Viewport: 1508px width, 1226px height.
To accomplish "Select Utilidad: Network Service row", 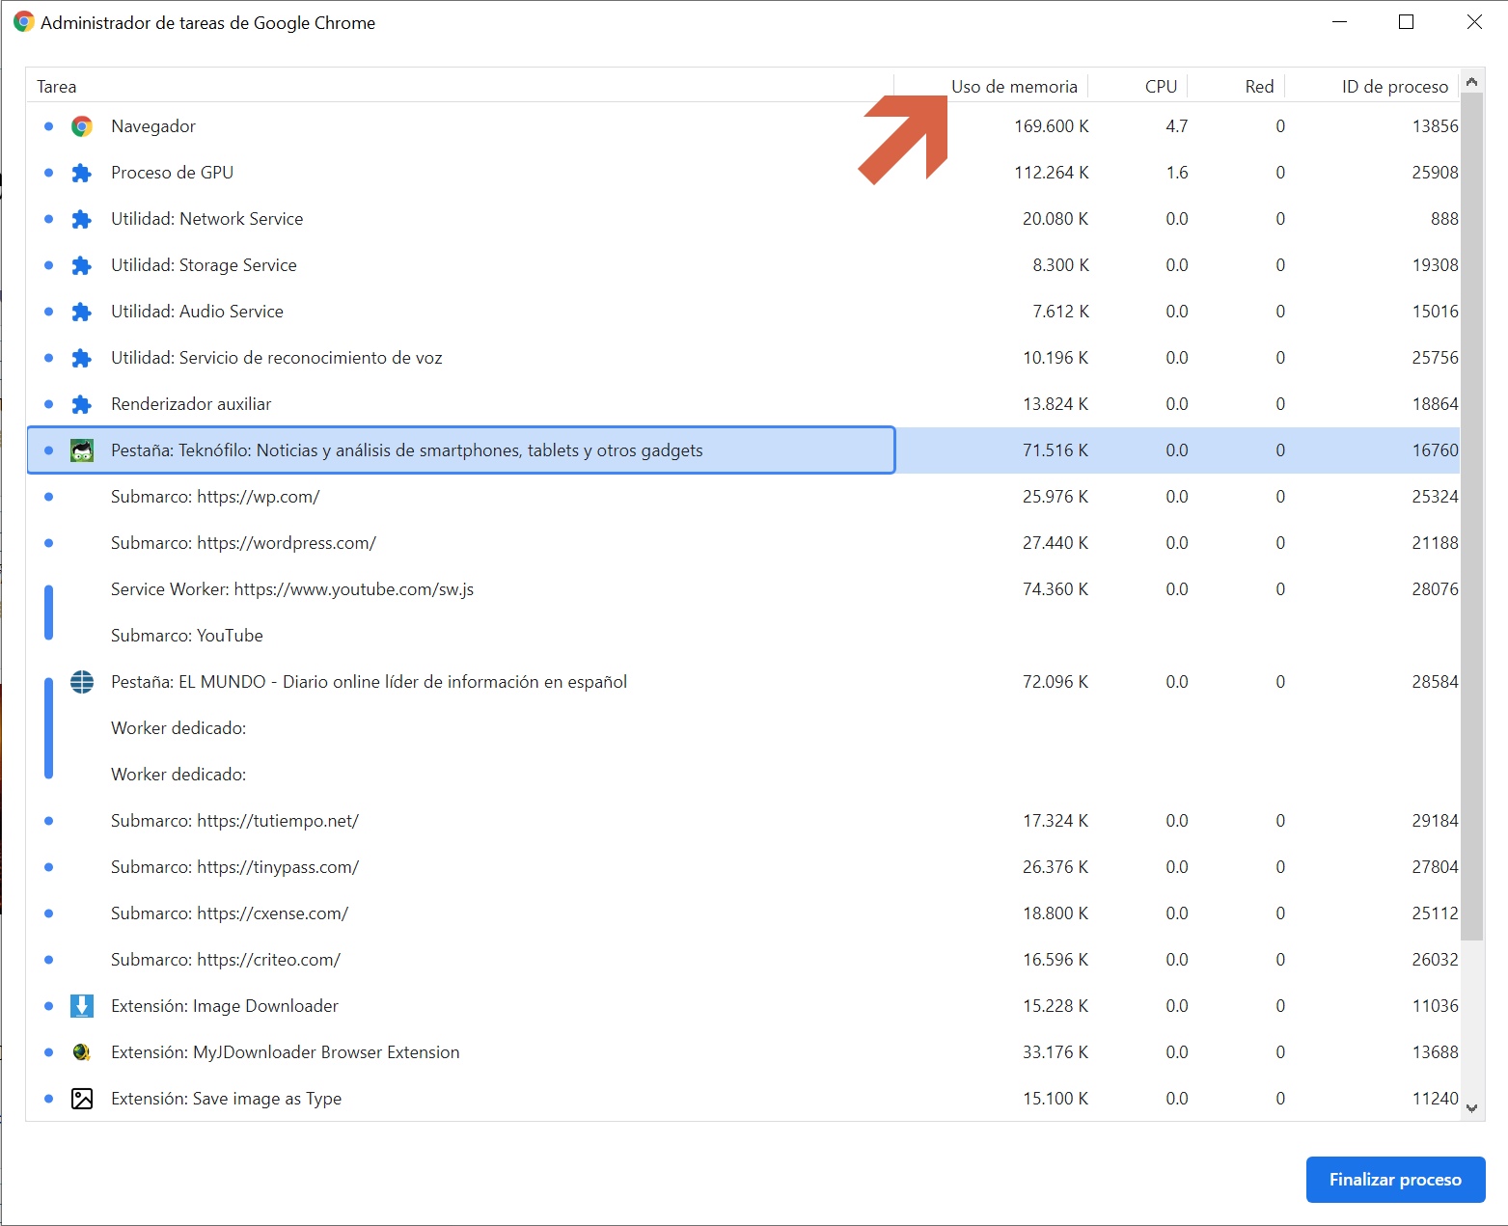I will (743, 219).
